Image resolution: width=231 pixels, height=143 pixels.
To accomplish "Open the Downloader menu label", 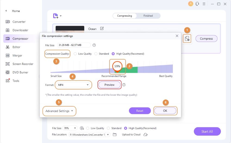I will pyautogui.click(x=20, y=30).
